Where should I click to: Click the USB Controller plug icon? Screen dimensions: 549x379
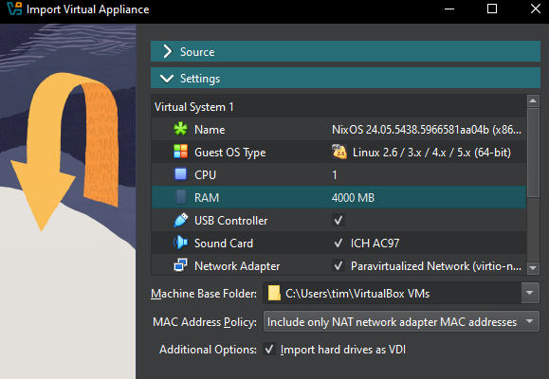pos(181,220)
